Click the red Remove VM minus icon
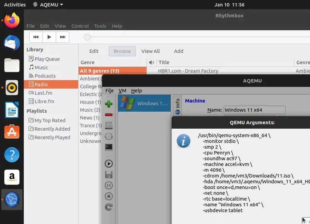The image size is (310, 224). (x=108, y=115)
